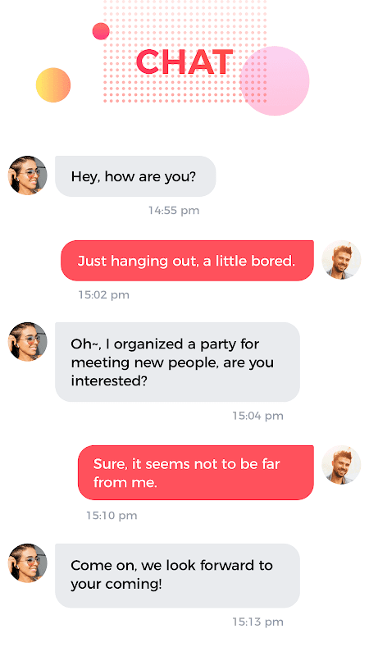Tap the woman's avatar beside "Hey, how are you?"

(x=28, y=175)
